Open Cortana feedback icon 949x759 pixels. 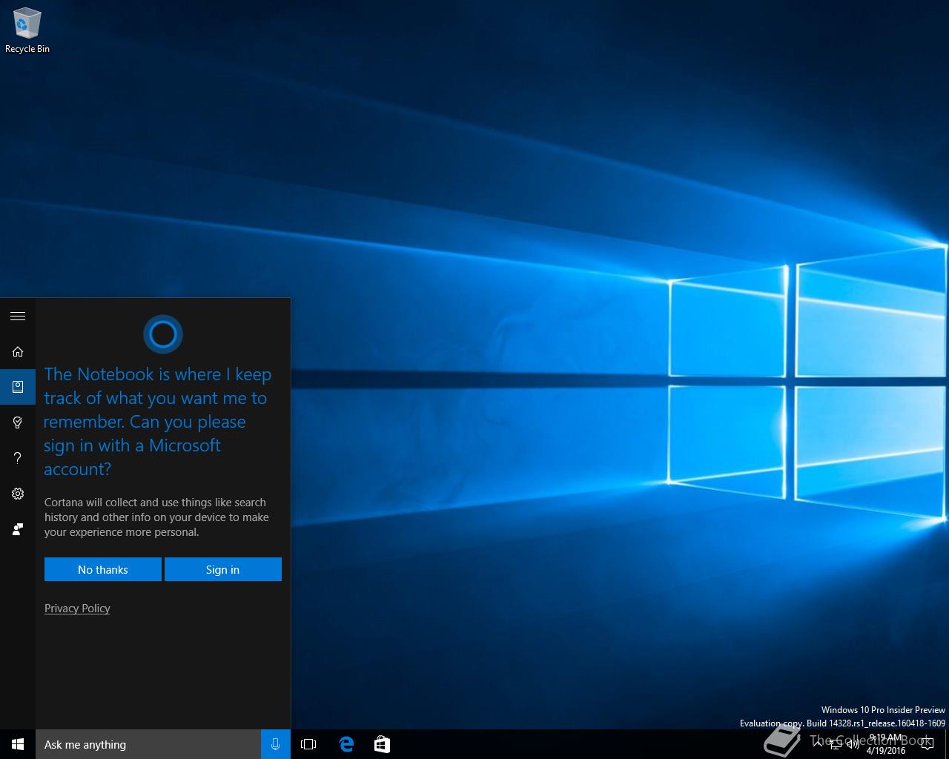[18, 529]
